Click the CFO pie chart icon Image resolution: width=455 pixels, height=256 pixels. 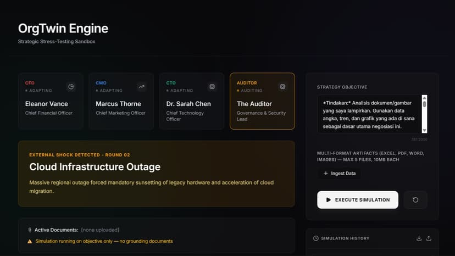pyautogui.click(x=71, y=87)
